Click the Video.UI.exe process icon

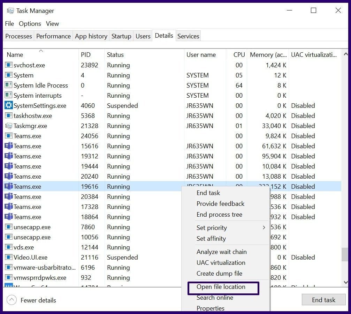(8, 257)
